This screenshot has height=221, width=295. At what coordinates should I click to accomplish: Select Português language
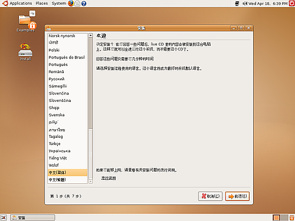67,64
